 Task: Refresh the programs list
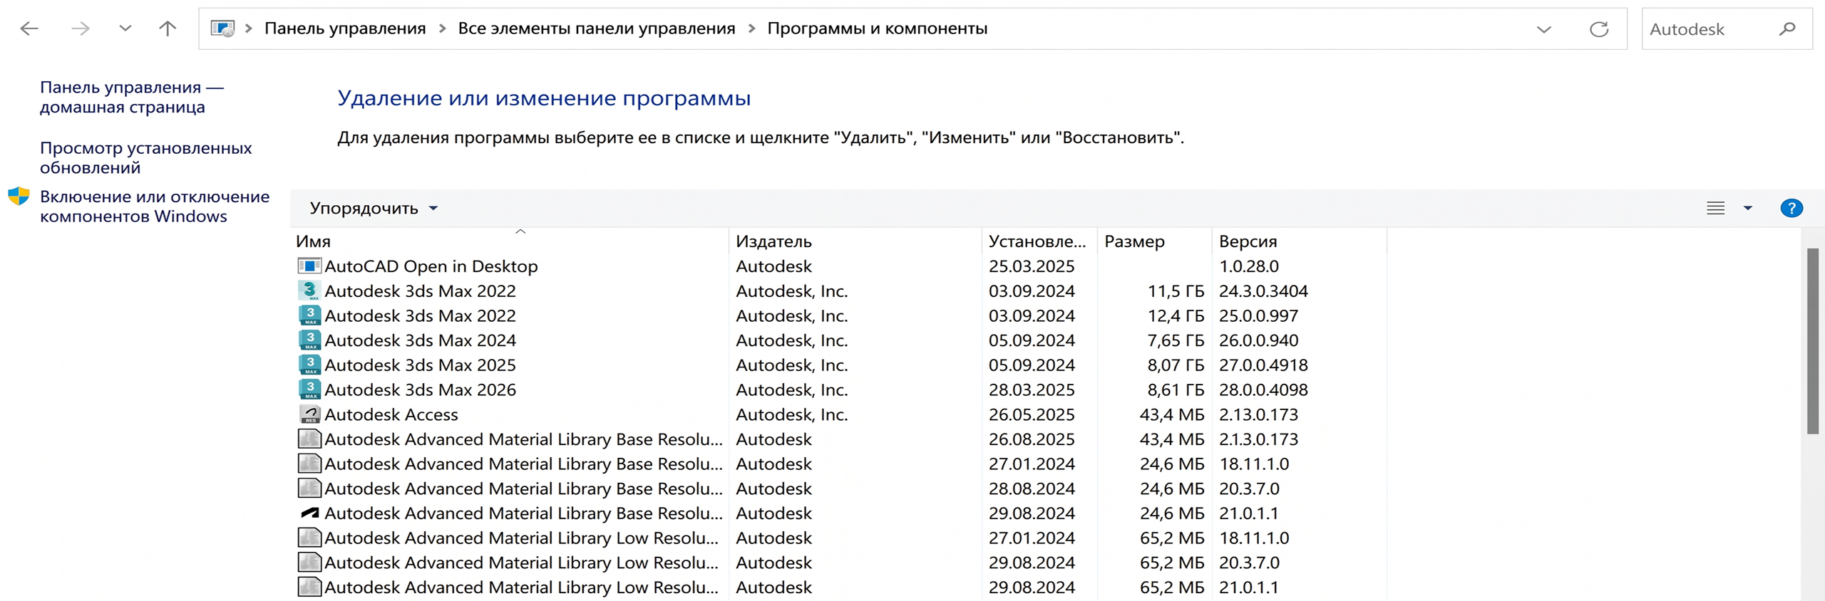point(1599,29)
